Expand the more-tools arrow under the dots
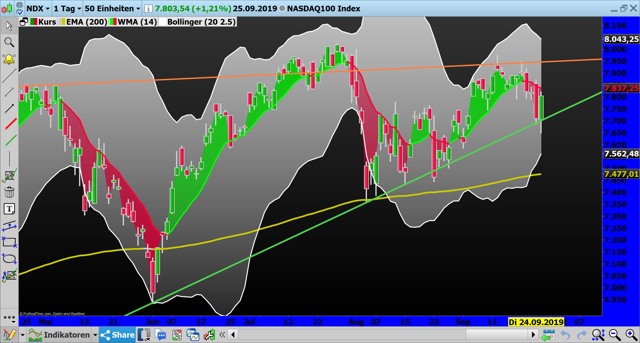 pyautogui.click(x=13, y=322)
